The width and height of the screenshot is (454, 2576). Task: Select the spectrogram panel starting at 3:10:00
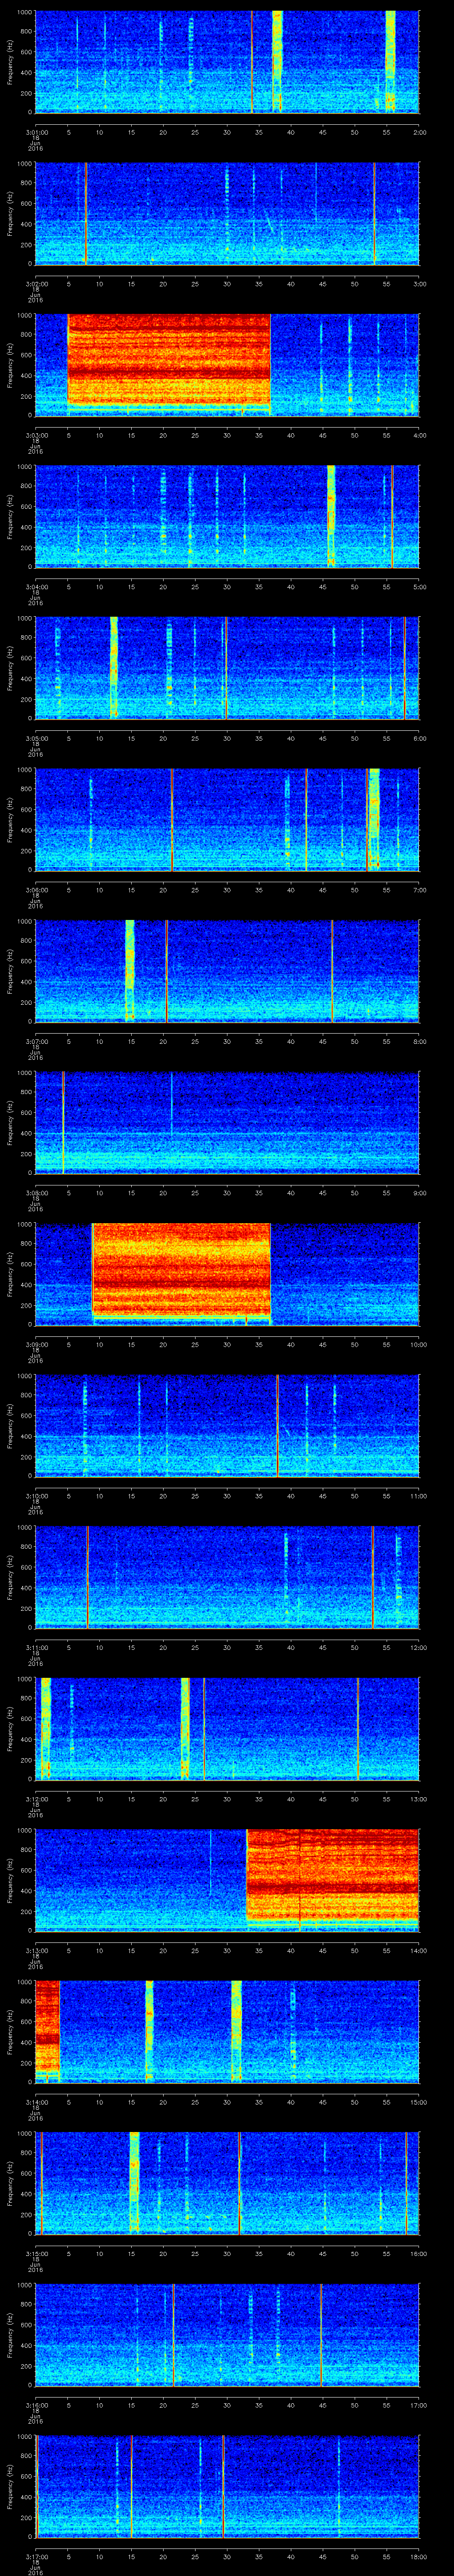click(227, 1425)
